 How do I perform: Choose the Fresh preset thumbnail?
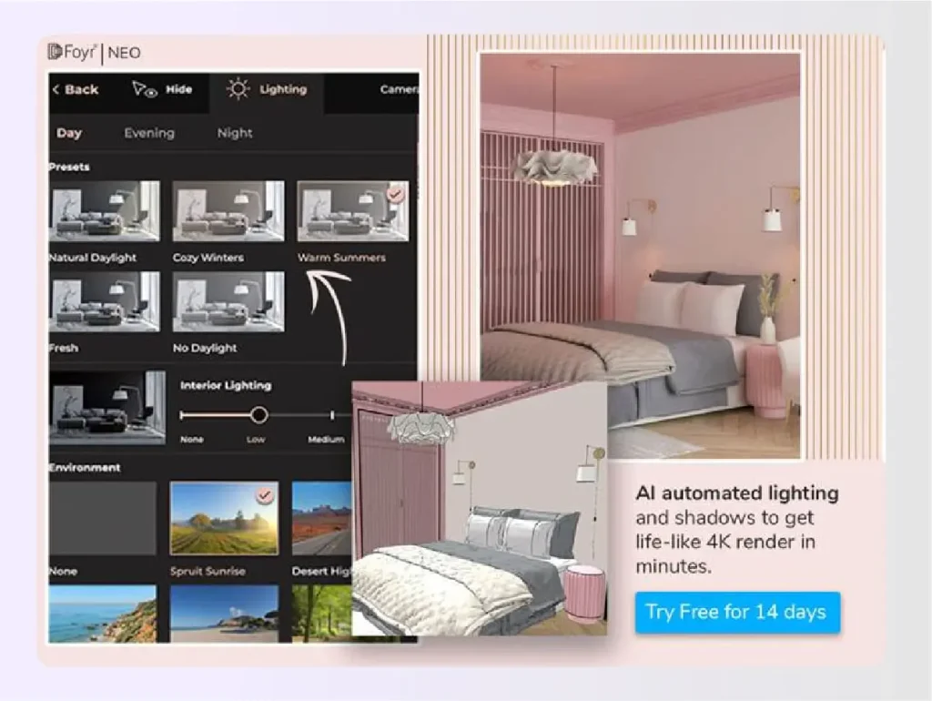[105, 301]
